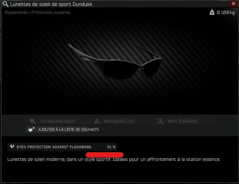Select the 0.100kg weight value
Viewport: 239px width, 184px height.
tap(226, 12)
